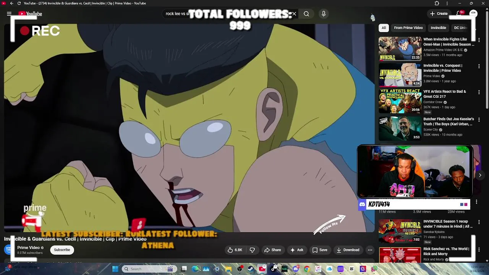Image resolution: width=489 pixels, height=275 pixels.
Task: Select the All filter chip
Action: tap(384, 28)
